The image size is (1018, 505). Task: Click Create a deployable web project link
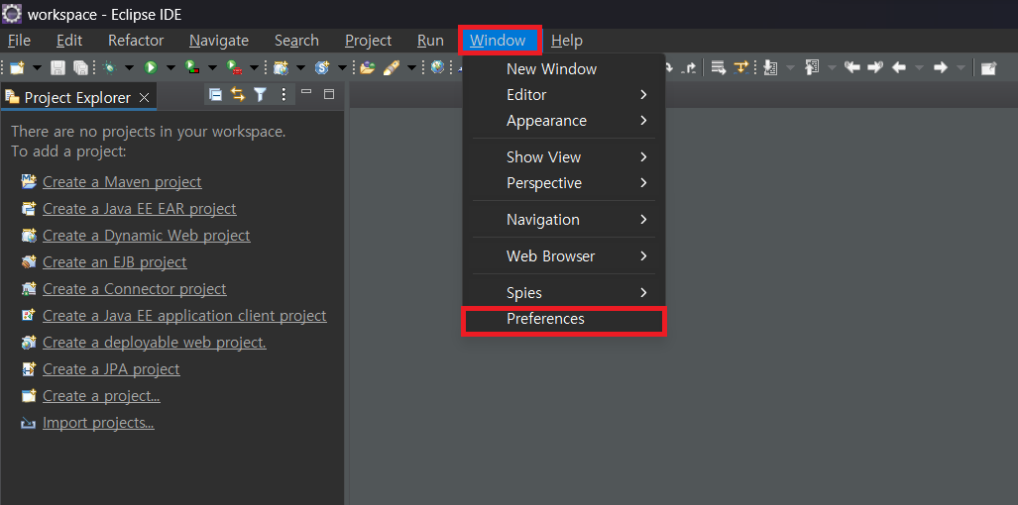(154, 343)
